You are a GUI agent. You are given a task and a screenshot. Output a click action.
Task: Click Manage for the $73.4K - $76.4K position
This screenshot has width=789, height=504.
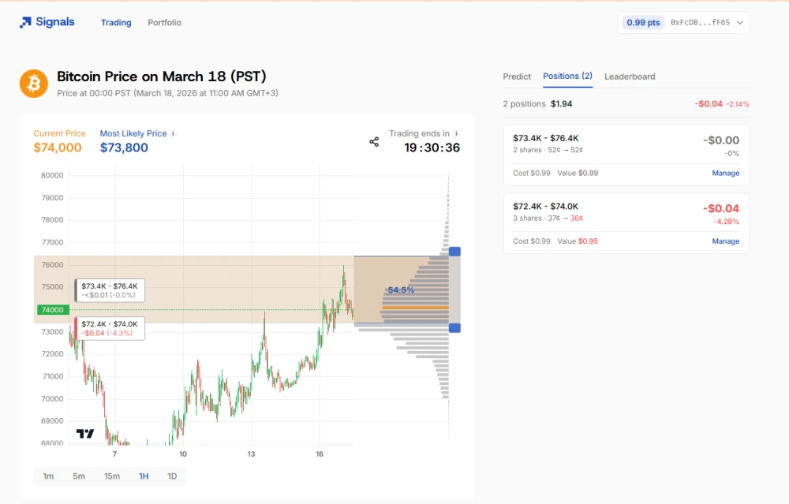[x=725, y=174]
